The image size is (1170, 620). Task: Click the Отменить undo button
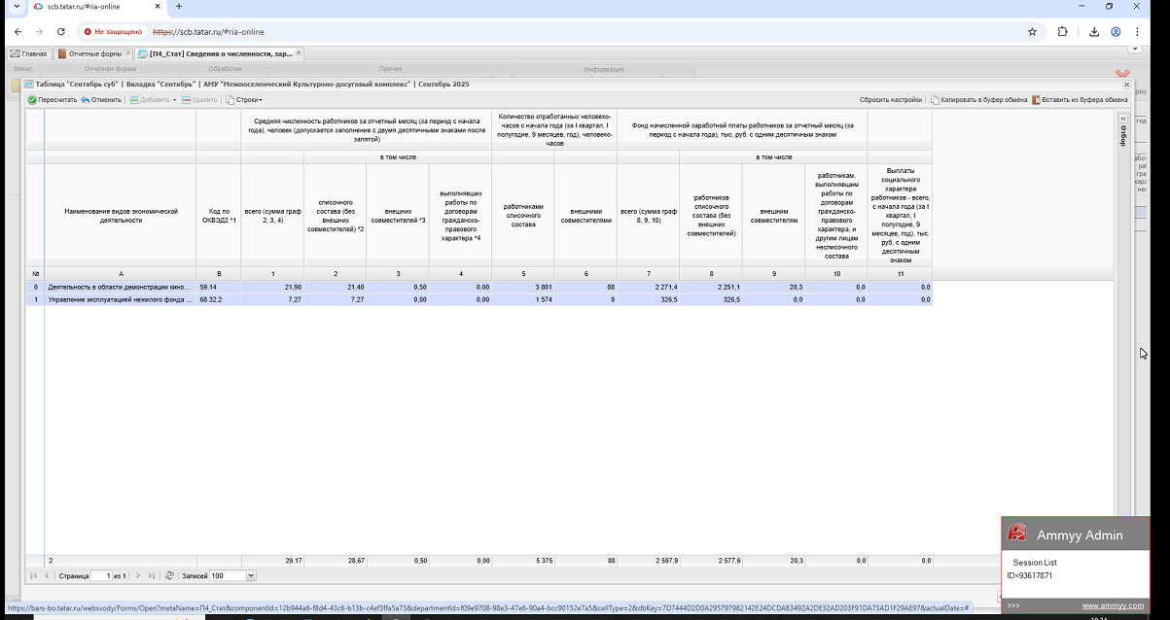point(101,99)
